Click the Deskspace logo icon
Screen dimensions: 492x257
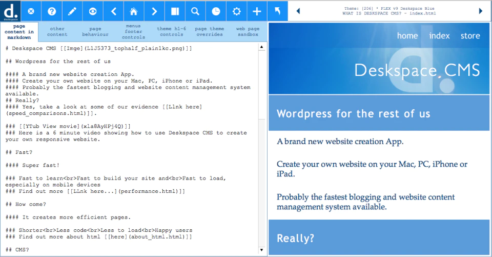click(10, 11)
